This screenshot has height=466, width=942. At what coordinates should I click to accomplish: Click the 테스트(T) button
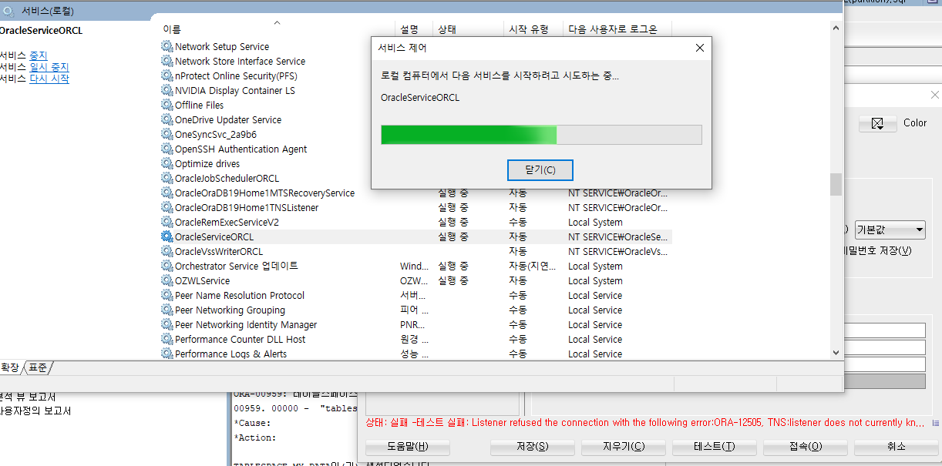714,447
